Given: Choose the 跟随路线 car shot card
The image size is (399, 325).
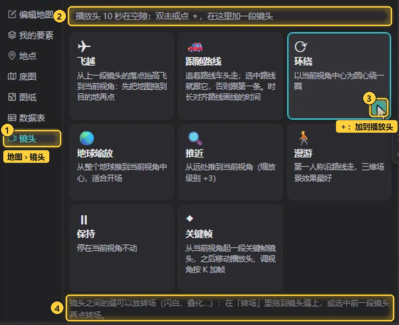Looking at the screenshot, I should (230, 76).
